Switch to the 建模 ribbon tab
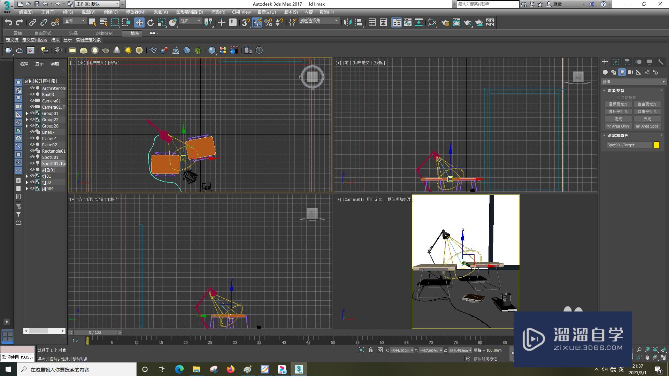669x377 pixels. point(18,33)
